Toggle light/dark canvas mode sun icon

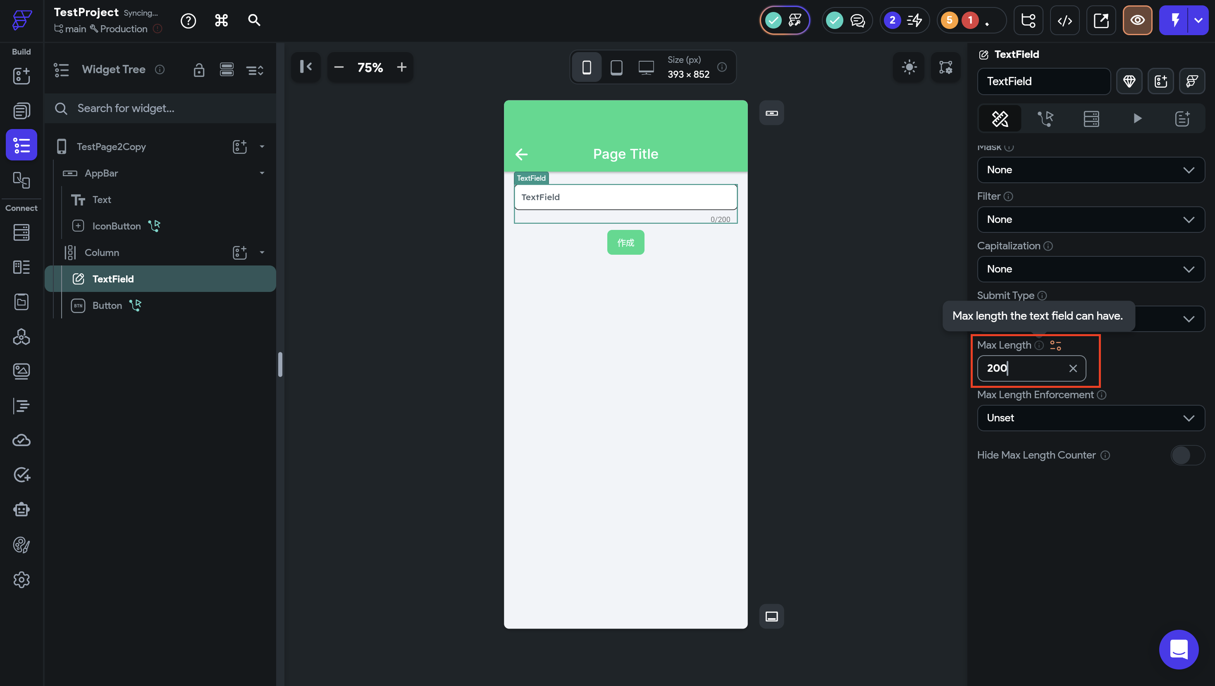[909, 67]
